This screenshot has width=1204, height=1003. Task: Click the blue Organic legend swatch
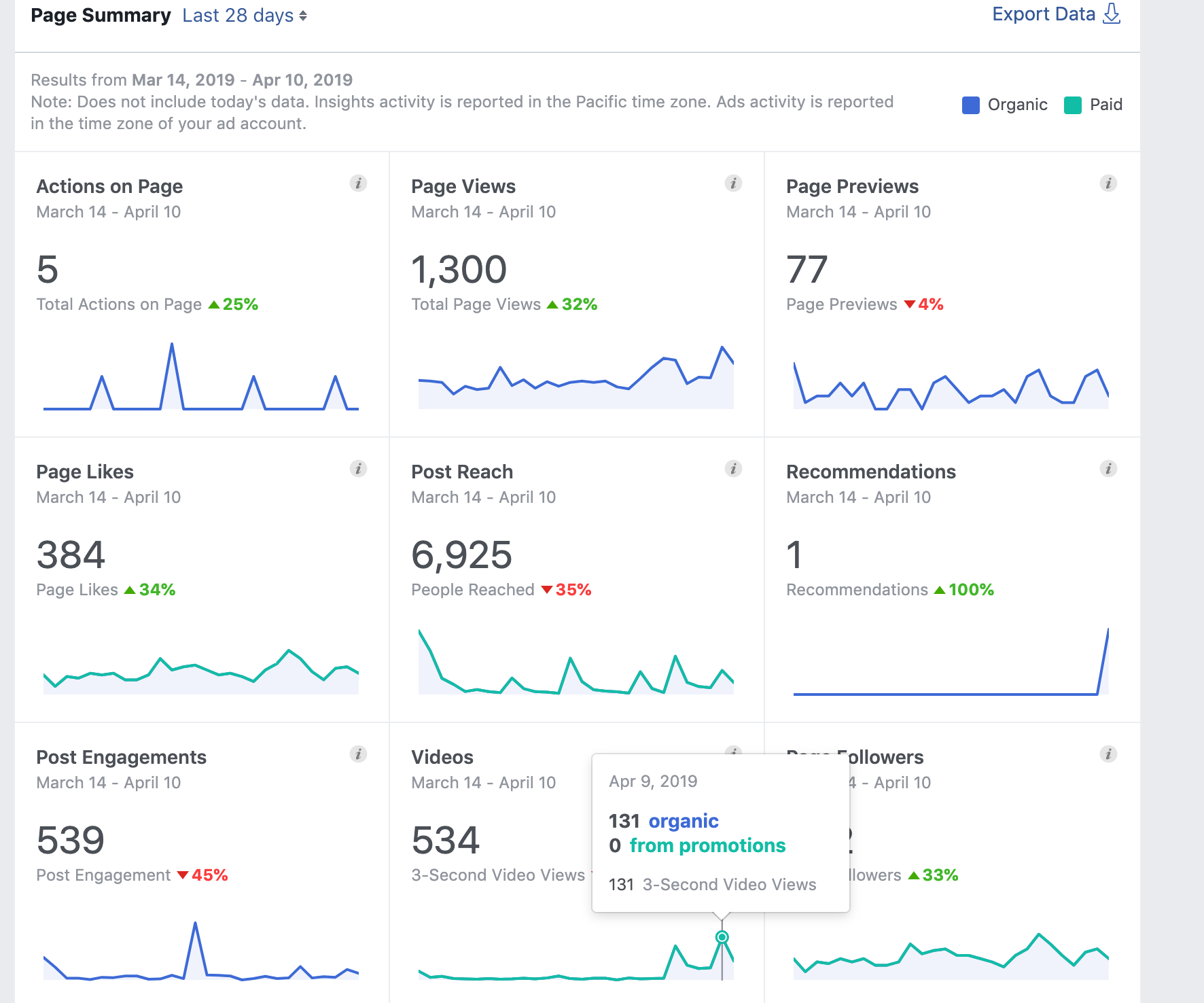tap(971, 105)
